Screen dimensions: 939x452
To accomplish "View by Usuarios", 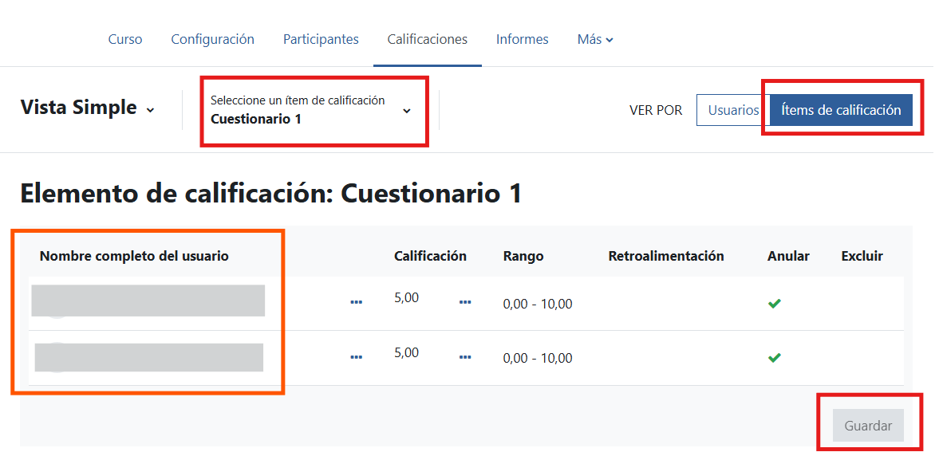I will (734, 110).
